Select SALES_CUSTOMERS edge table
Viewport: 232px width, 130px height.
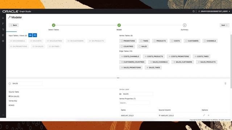pos(183,62)
